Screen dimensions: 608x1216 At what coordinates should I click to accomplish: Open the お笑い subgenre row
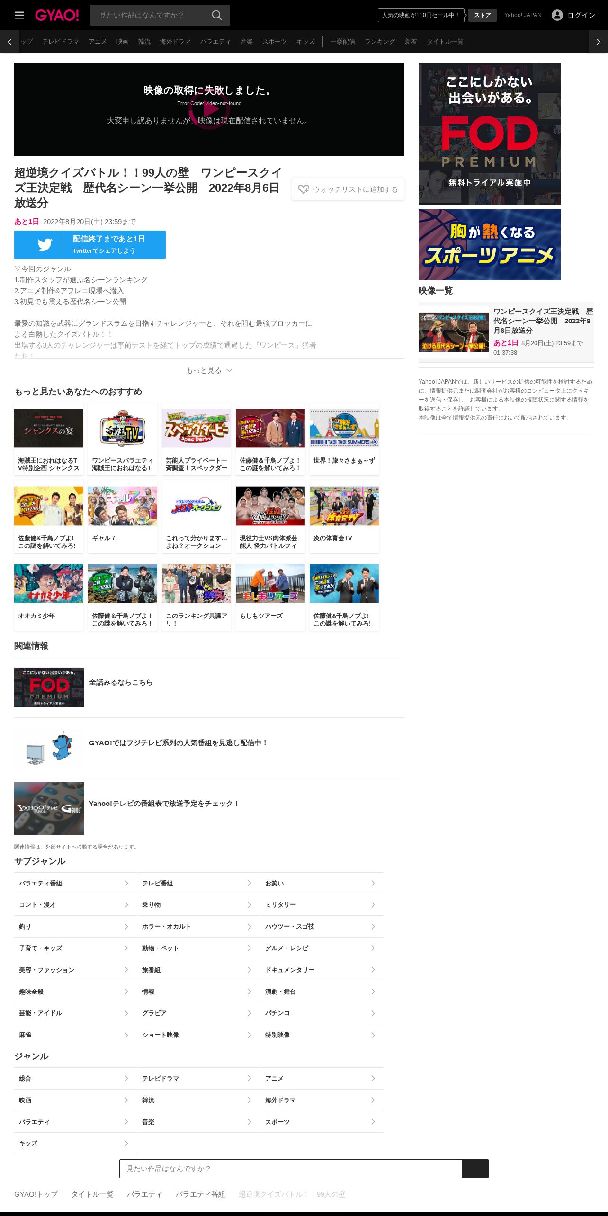click(x=322, y=884)
